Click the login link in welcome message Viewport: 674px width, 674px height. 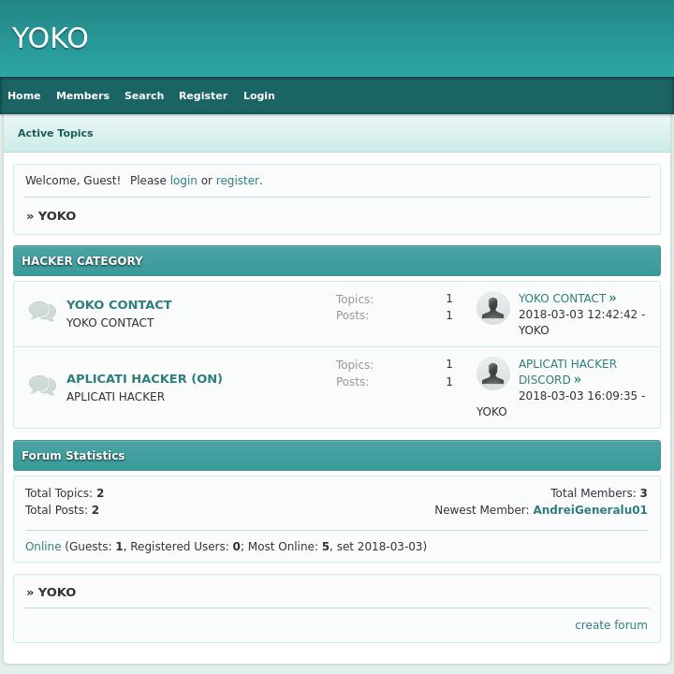[x=183, y=181]
